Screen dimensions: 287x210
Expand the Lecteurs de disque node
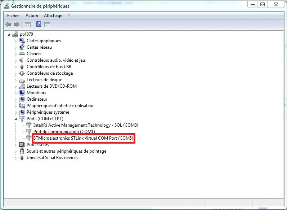pos(15,80)
